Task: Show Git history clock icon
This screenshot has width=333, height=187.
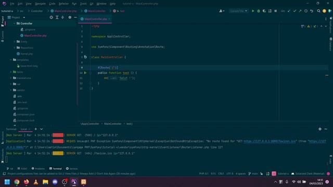Action: pos(306,11)
